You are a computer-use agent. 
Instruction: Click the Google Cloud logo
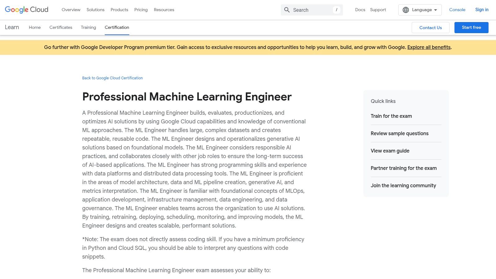(x=27, y=10)
